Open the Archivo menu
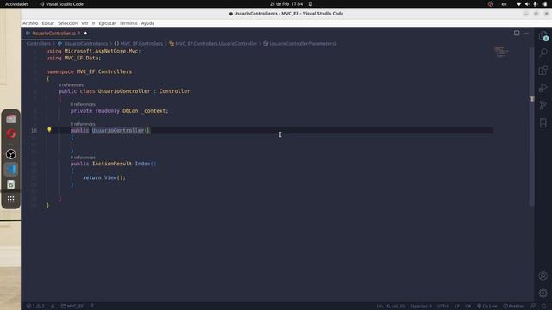552x310 pixels. 30,23
